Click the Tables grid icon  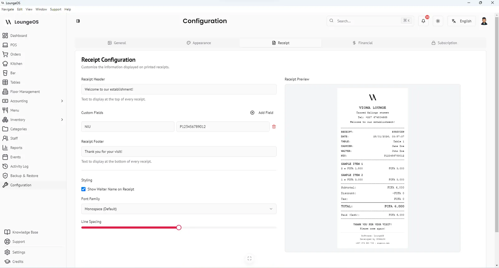tap(5, 82)
